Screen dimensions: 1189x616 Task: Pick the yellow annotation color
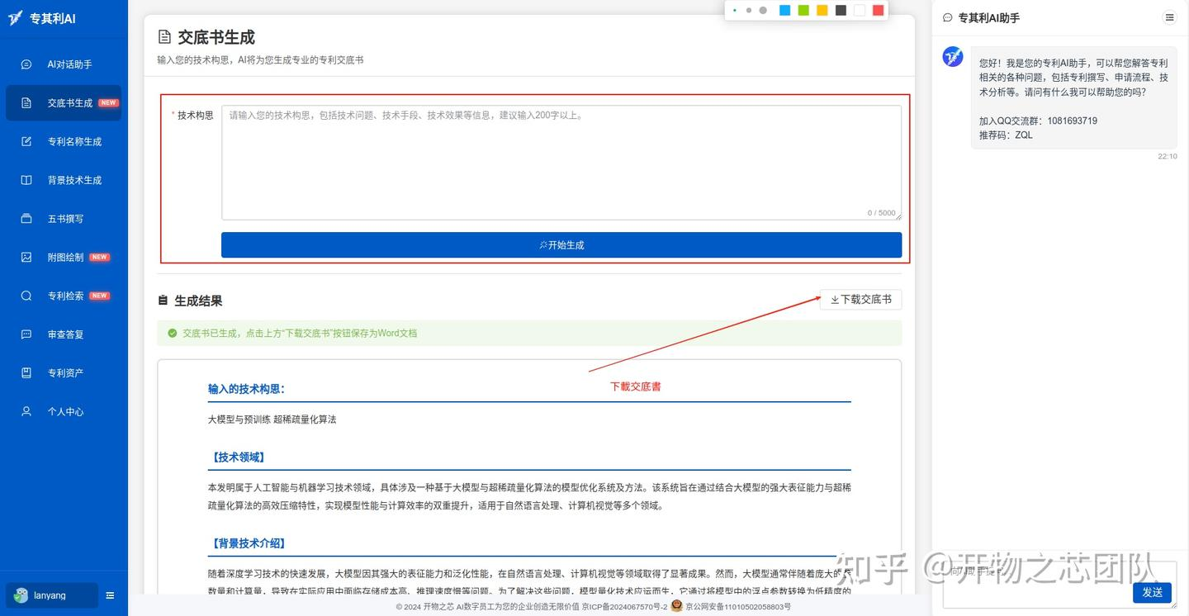pos(822,11)
